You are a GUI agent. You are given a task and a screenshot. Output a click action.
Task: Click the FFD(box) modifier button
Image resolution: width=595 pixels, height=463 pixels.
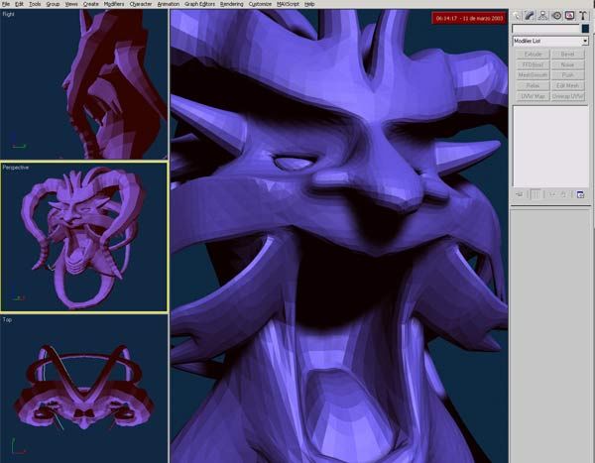coord(533,64)
